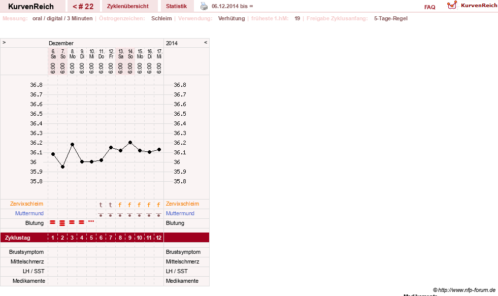Click the 'Schleim' Östrogenzeichen value

(161, 18)
